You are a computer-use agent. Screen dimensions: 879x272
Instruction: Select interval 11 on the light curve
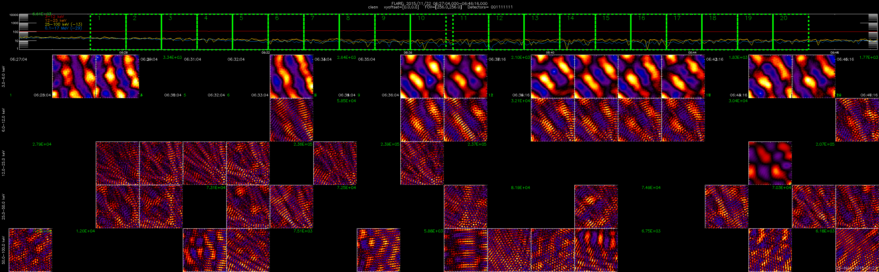(471, 32)
